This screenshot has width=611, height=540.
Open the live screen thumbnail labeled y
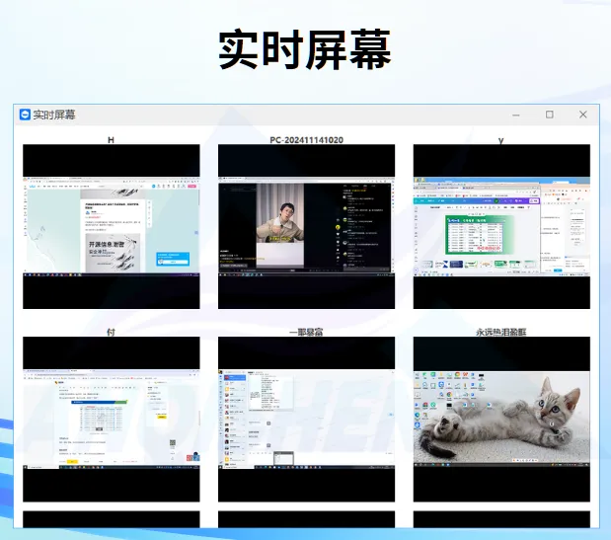click(x=501, y=226)
